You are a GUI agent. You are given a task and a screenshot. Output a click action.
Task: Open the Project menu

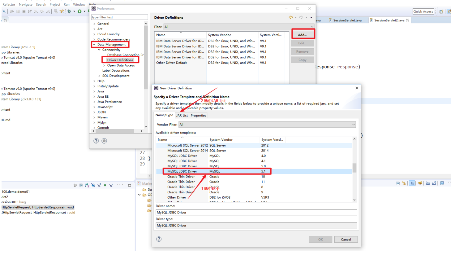click(55, 4)
